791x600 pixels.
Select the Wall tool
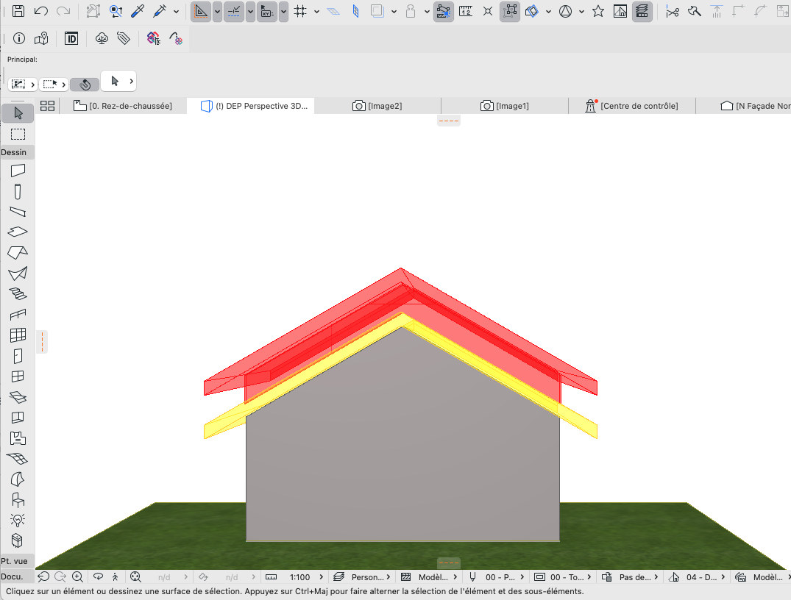tap(18, 171)
